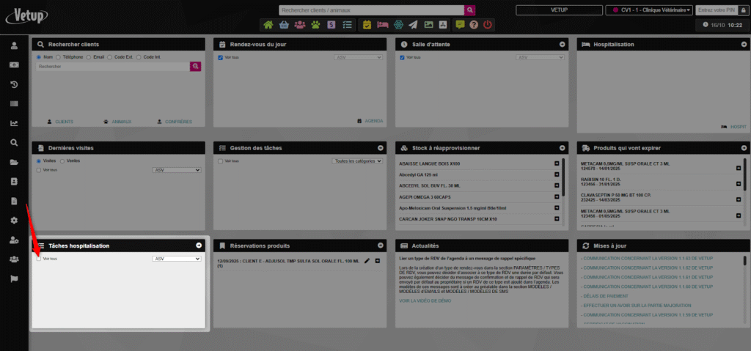Screen dimensions: 751x351
Task: Check 'Voir tous' in Tâches hospitalisation
Action: click(39, 259)
